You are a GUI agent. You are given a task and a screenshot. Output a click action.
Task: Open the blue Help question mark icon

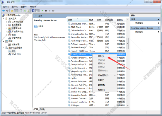click(x=33, y=11)
